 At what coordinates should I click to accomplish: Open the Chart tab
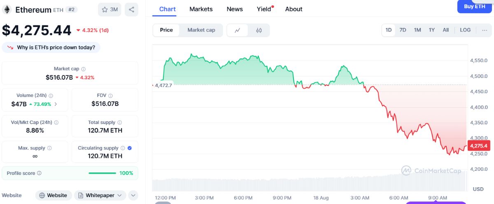[x=168, y=9]
